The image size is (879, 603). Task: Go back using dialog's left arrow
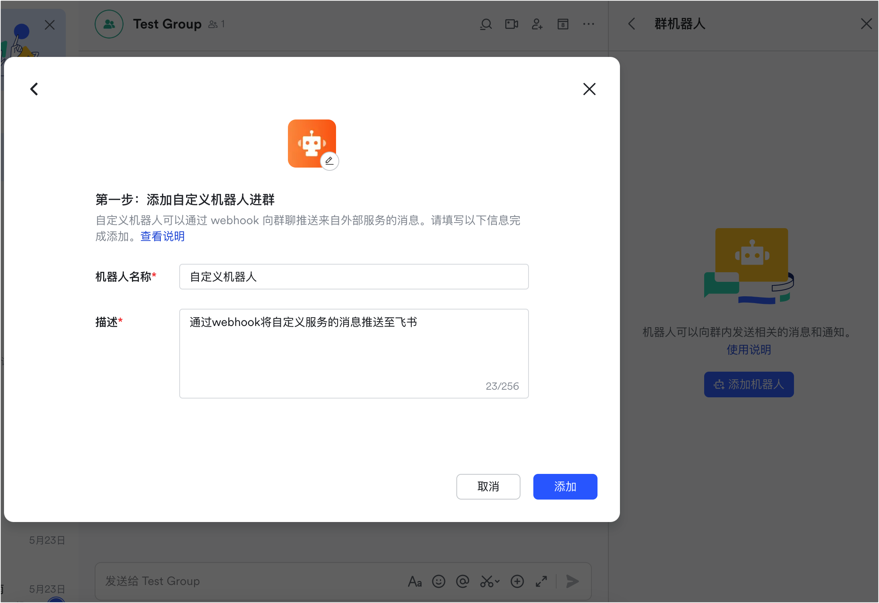click(34, 89)
